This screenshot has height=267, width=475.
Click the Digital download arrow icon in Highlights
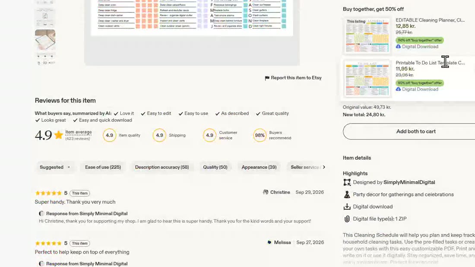[x=347, y=207]
